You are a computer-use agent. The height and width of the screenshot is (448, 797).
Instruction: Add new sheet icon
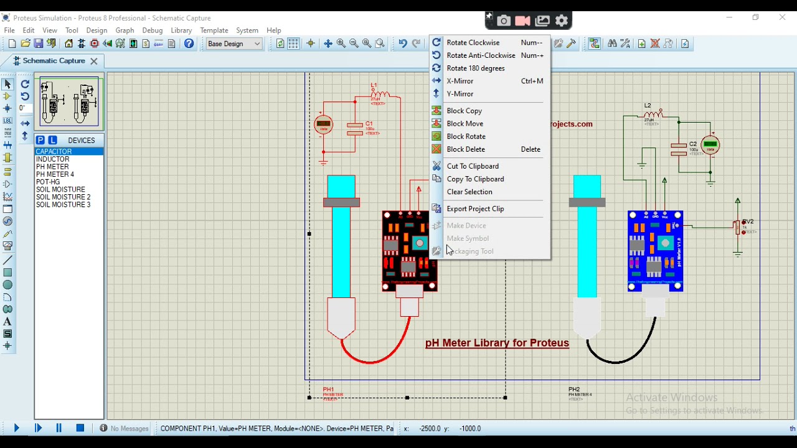642,44
